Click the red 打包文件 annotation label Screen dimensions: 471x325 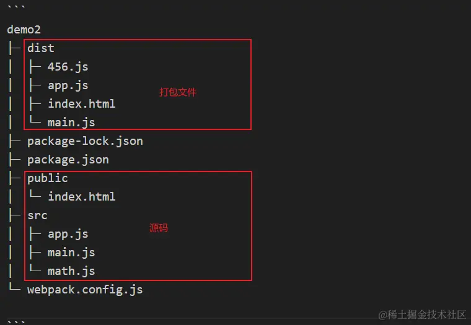[178, 92]
